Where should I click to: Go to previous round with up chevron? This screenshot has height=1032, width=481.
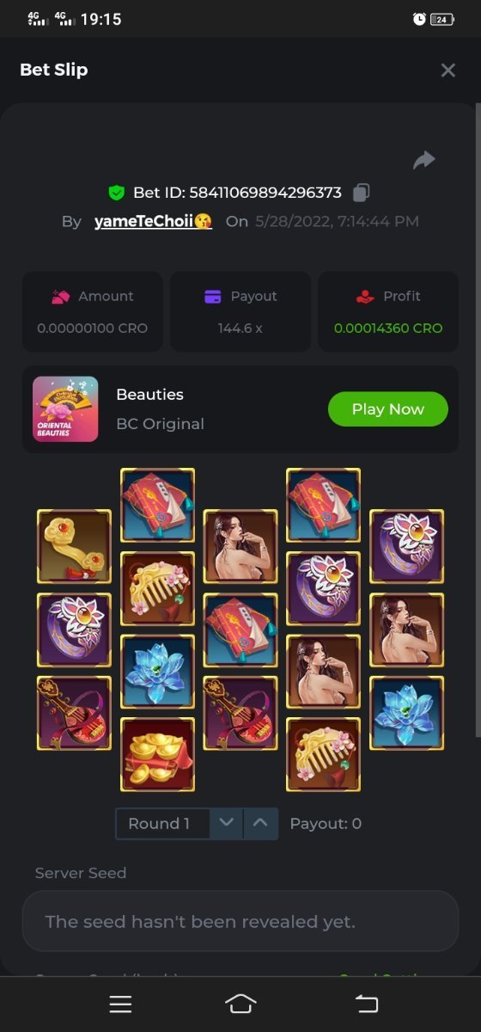(261, 823)
